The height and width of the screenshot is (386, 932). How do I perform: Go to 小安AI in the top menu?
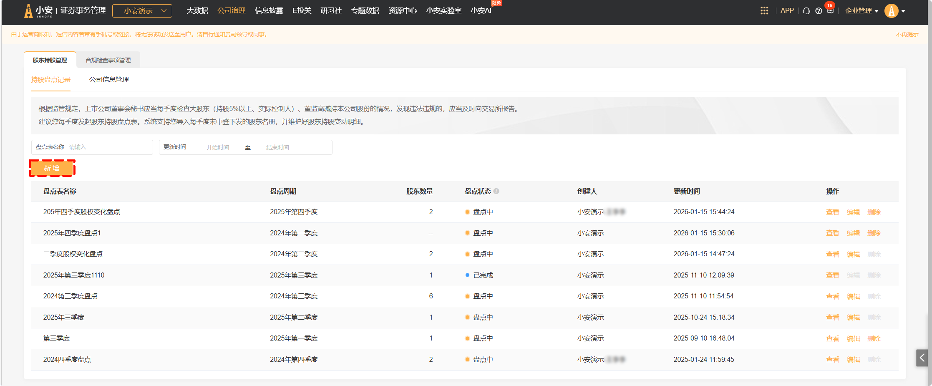click(481, 10)
